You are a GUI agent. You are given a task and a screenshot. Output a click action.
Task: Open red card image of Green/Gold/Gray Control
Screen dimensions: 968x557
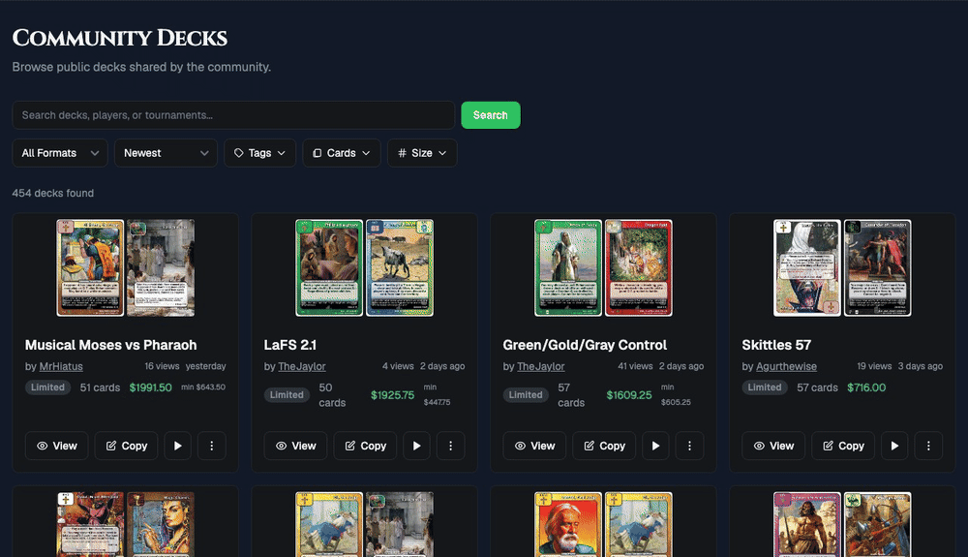[x=638, y=268]
